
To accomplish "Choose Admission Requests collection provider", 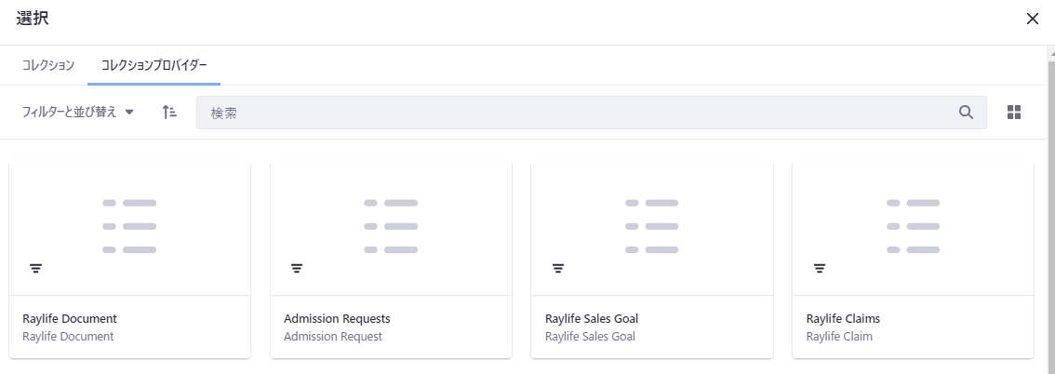I will [x=337, y=319].
